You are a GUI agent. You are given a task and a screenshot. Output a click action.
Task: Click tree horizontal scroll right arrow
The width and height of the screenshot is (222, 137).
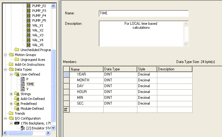[x=48, y=133]
